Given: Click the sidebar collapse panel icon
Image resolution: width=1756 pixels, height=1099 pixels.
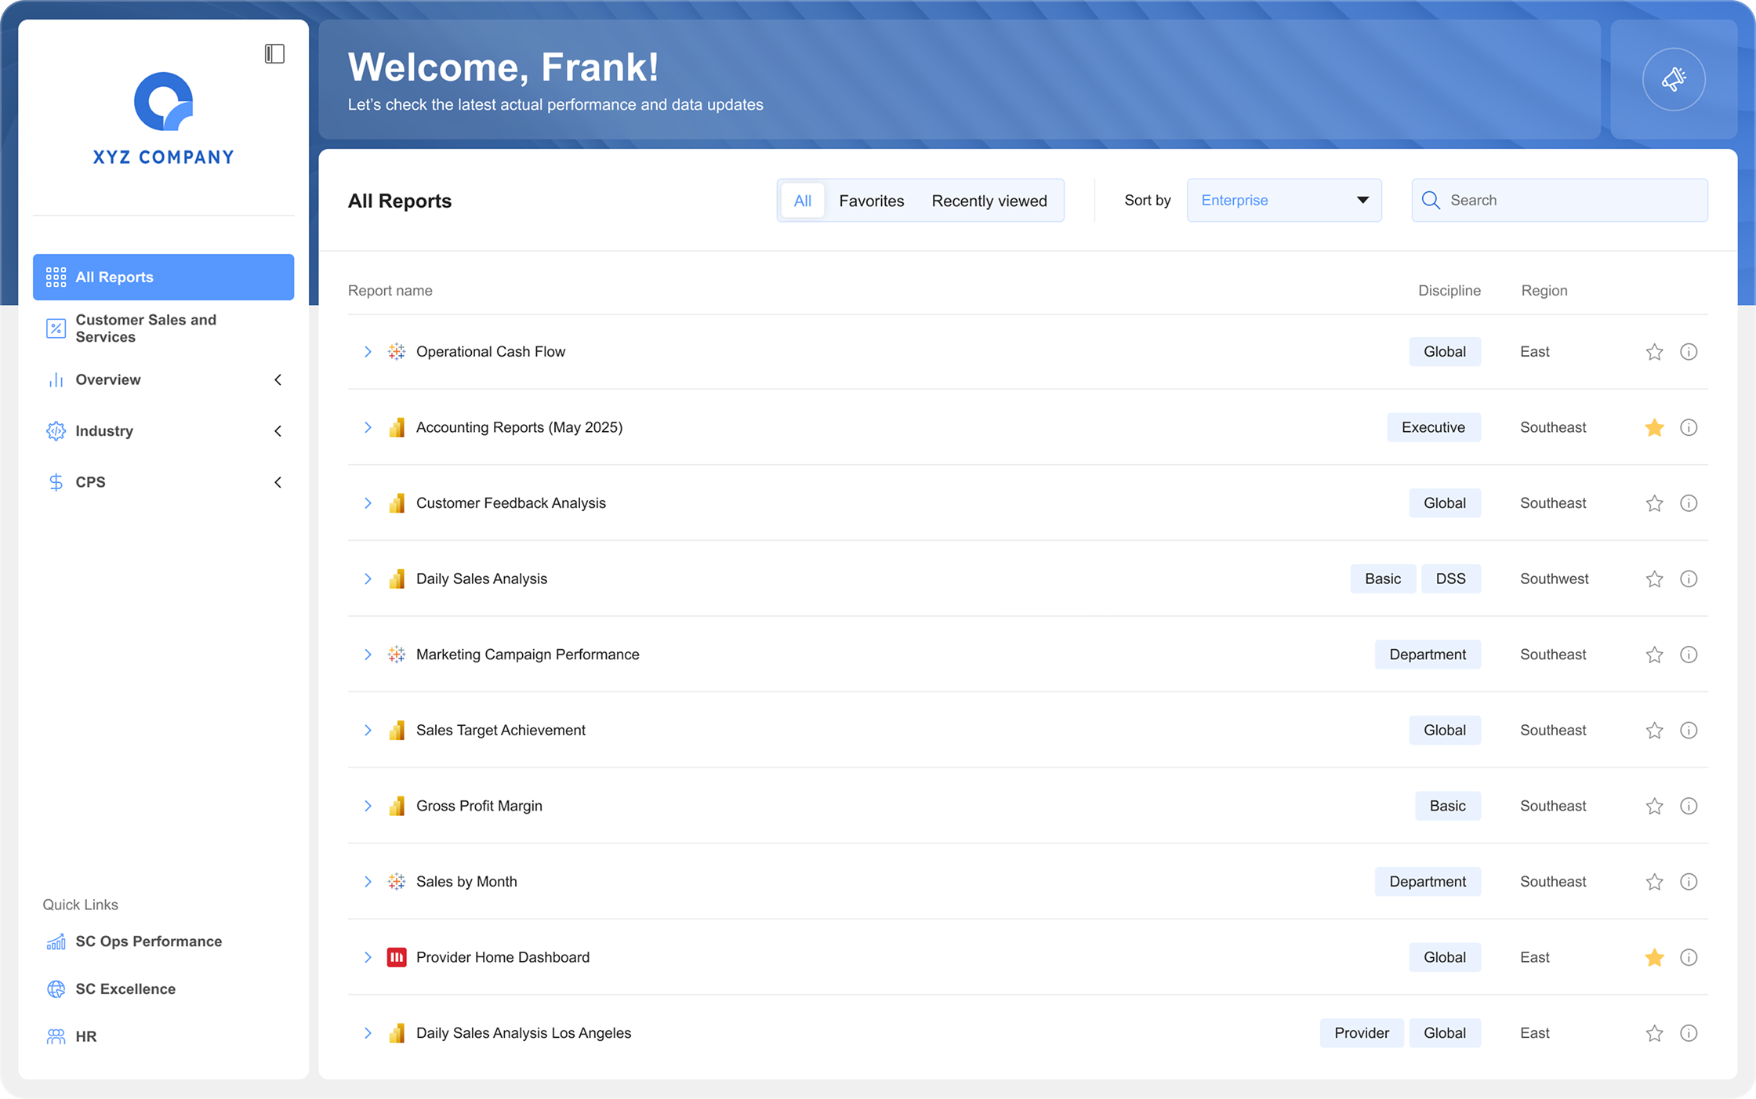Looking at the screenshot, I should tap(274, 53).
